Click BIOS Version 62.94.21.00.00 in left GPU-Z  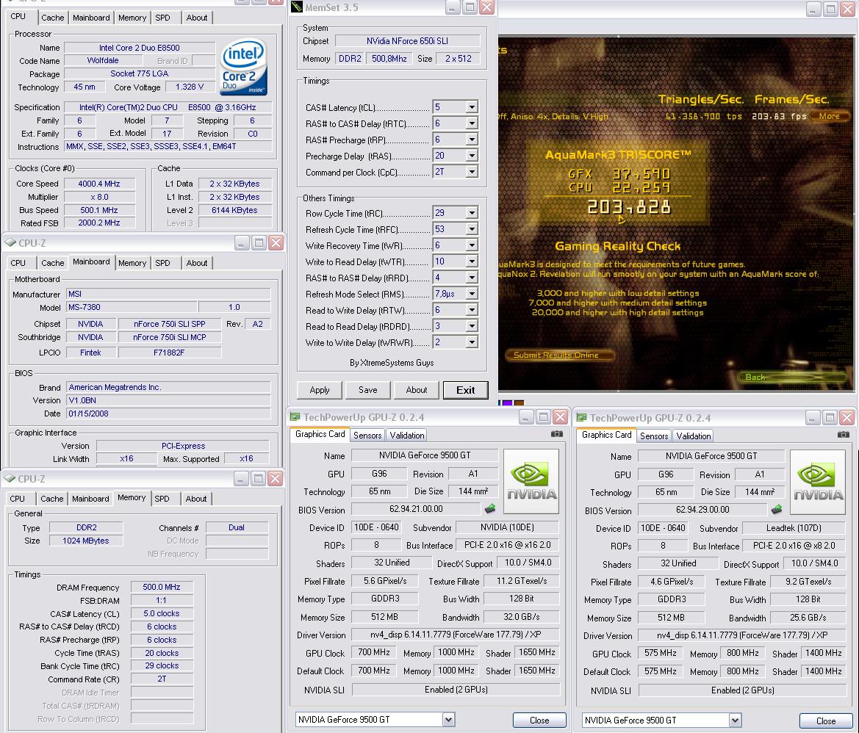pyautogui.click(x=416, y=509)
